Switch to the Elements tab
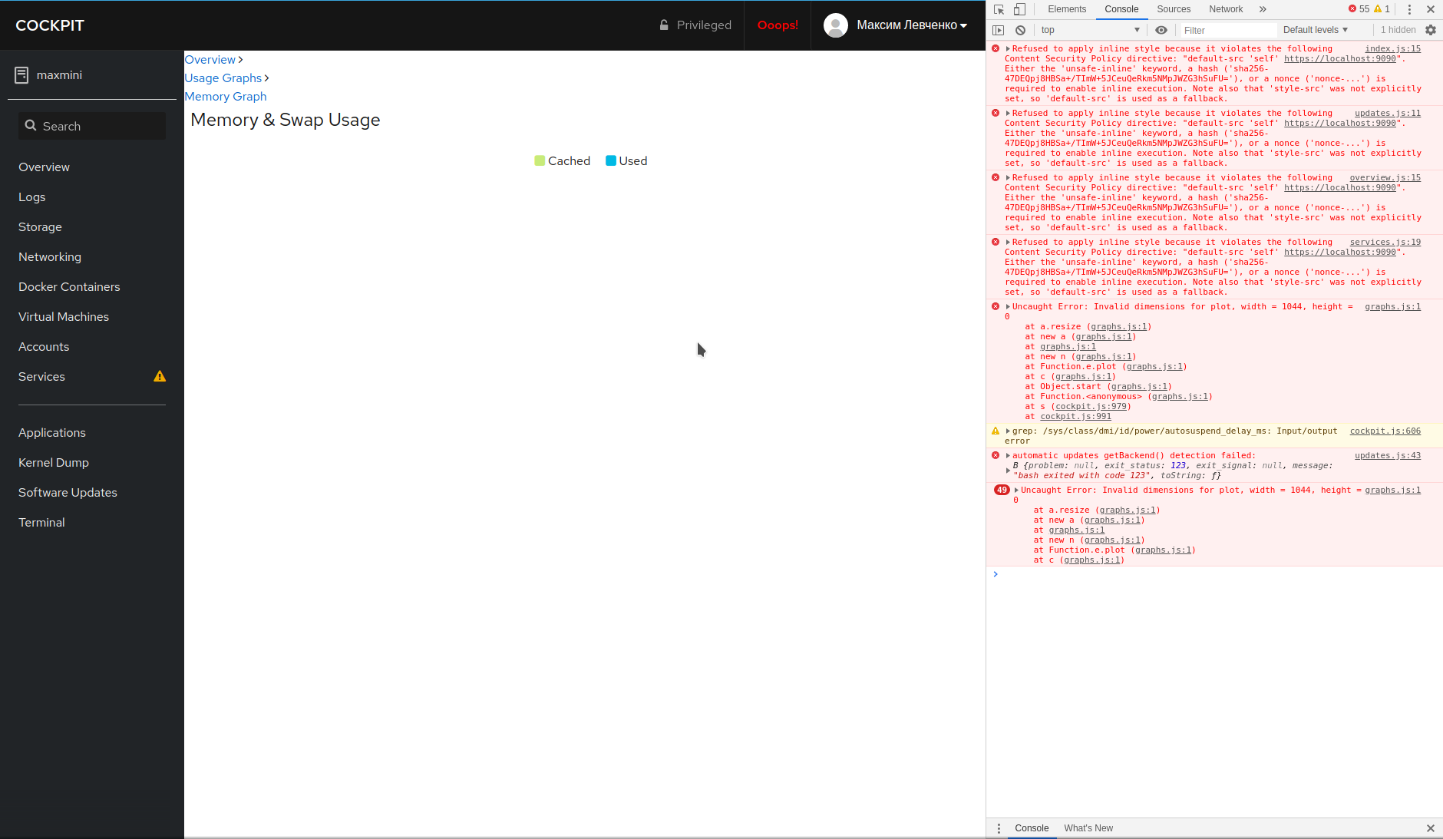This screenshot has width=1443, height=839. point(1067,9)
